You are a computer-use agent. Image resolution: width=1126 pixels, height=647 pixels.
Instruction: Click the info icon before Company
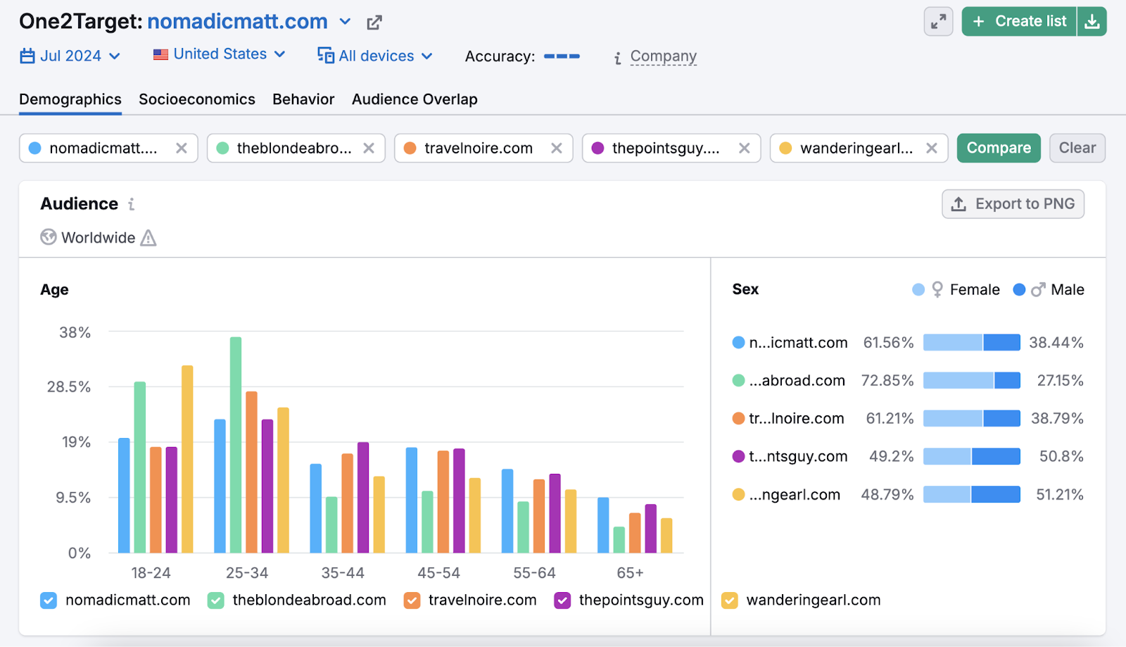(617, 56)
